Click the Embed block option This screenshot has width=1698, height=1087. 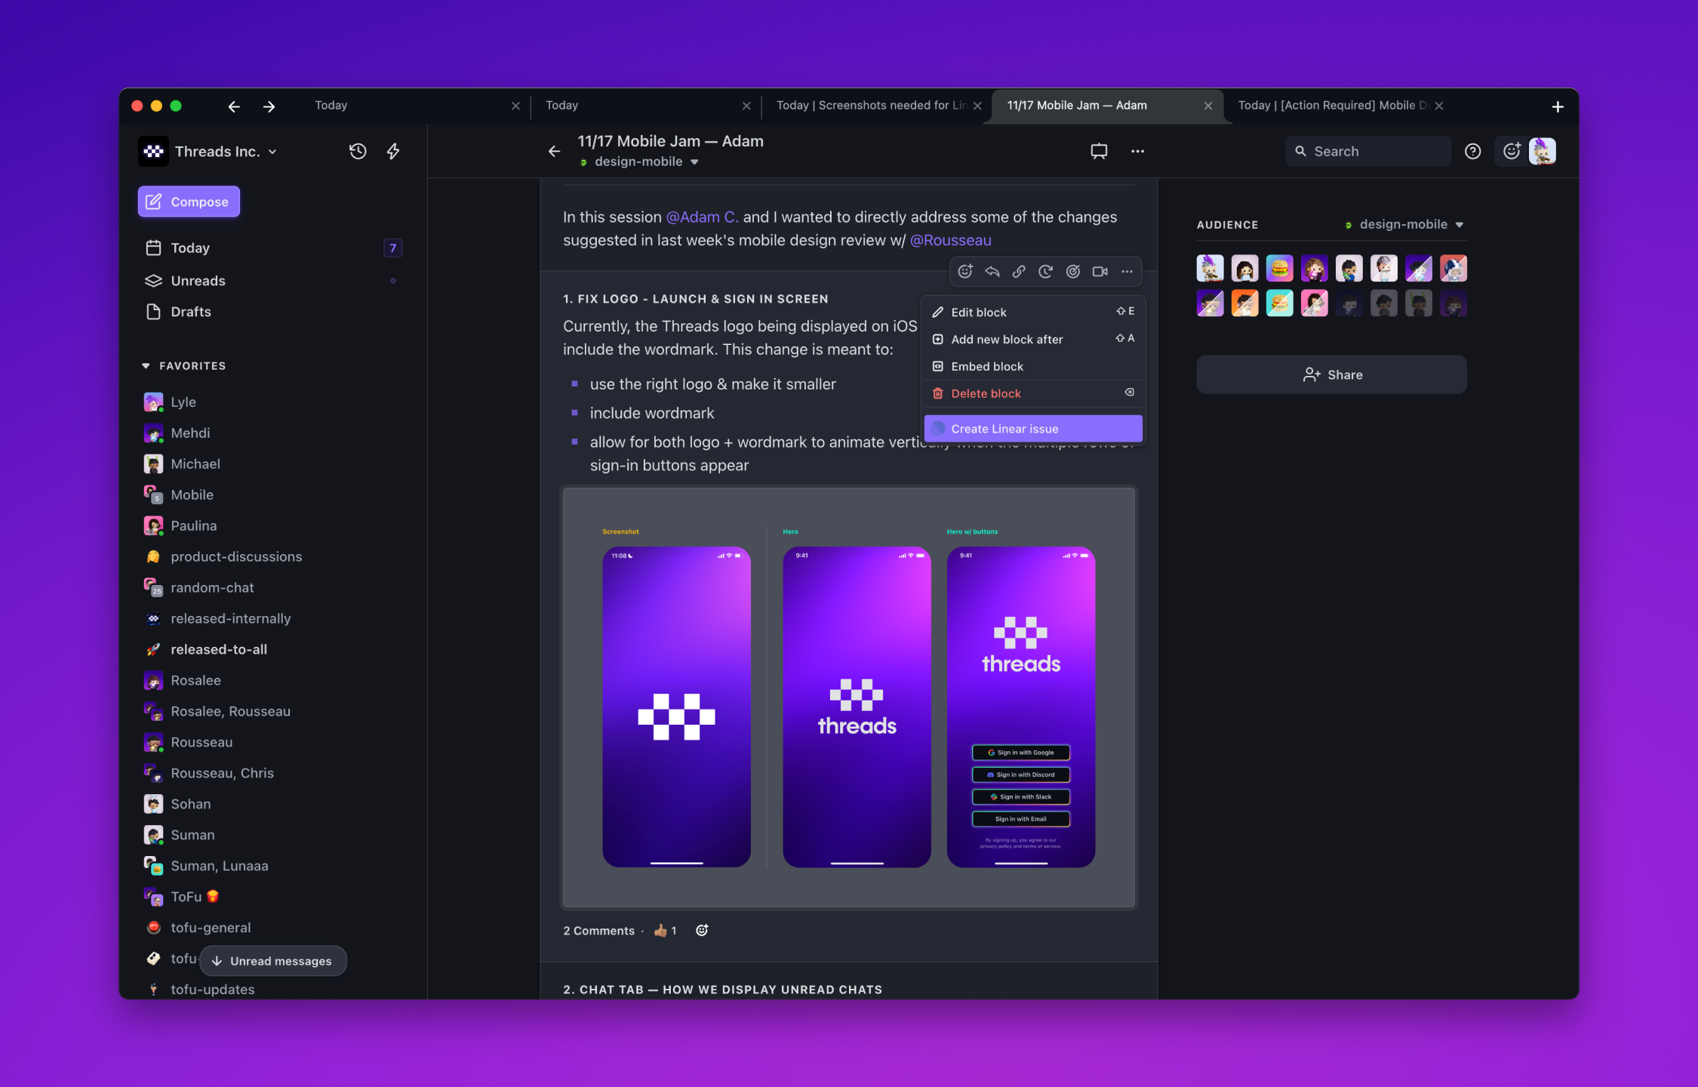click(986, 366)
